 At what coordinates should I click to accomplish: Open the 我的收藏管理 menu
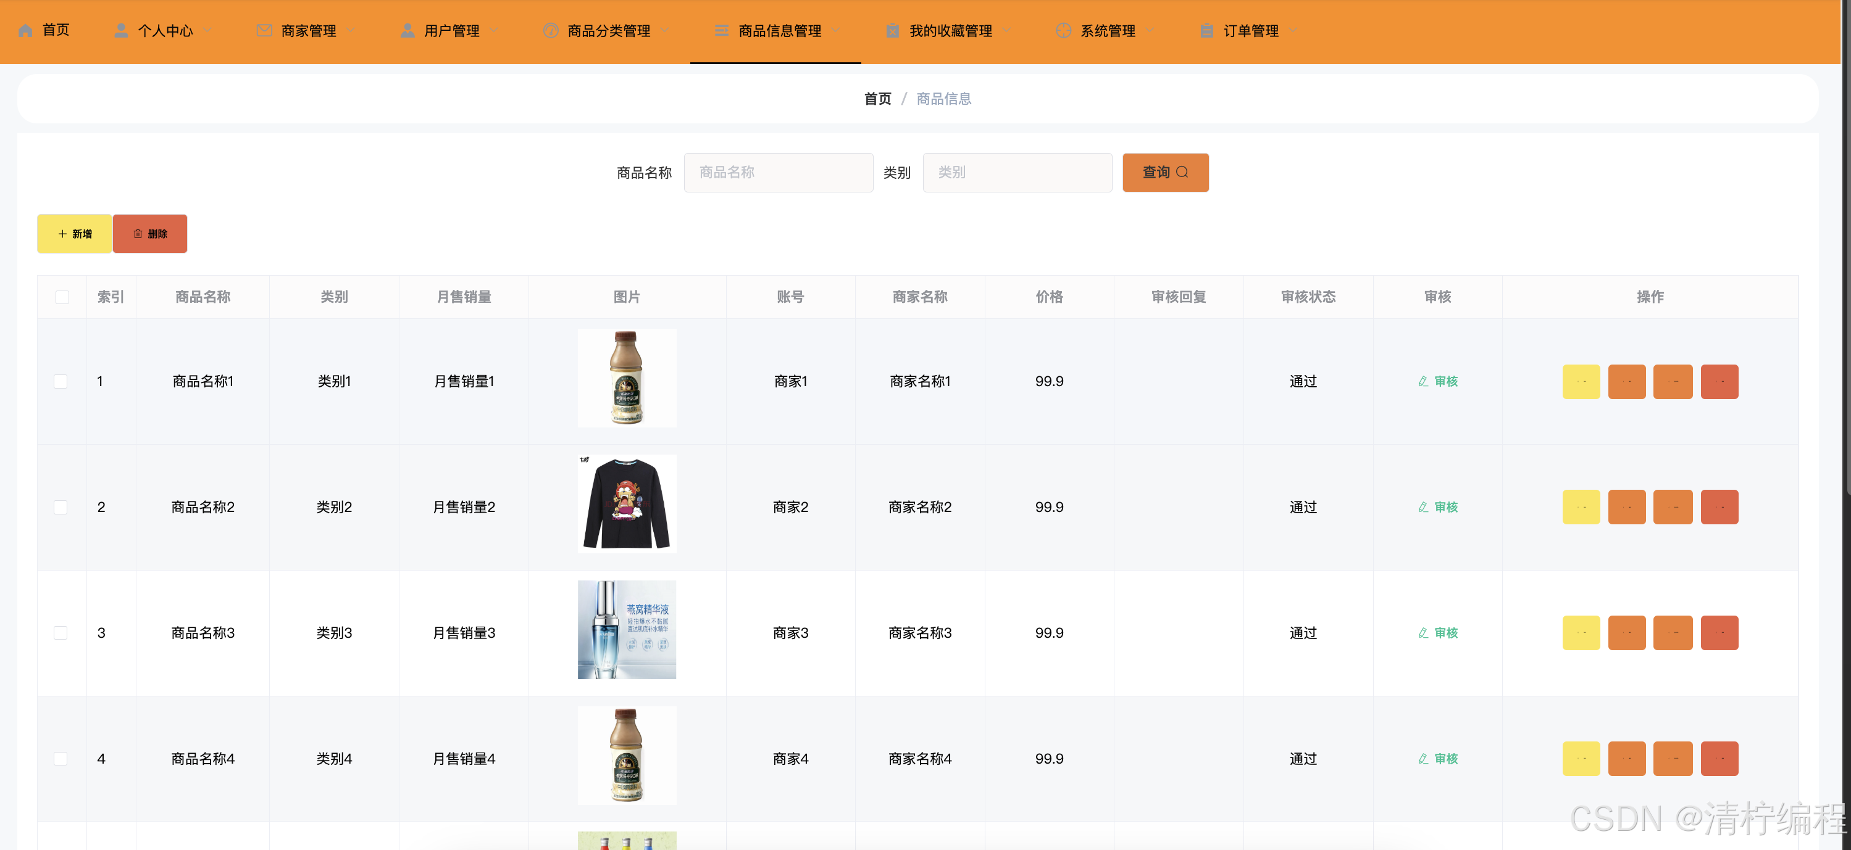point(950,31)
